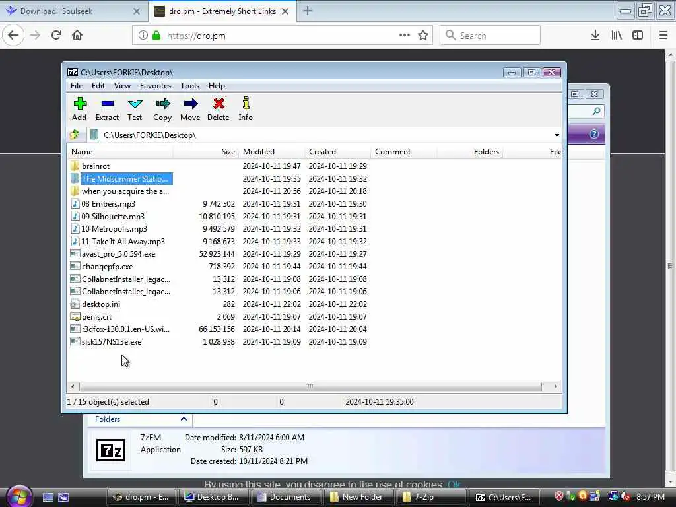The width and height of the screenshot is (676, 507).
Task: Click the browser Back button
Action: point(13,36)
